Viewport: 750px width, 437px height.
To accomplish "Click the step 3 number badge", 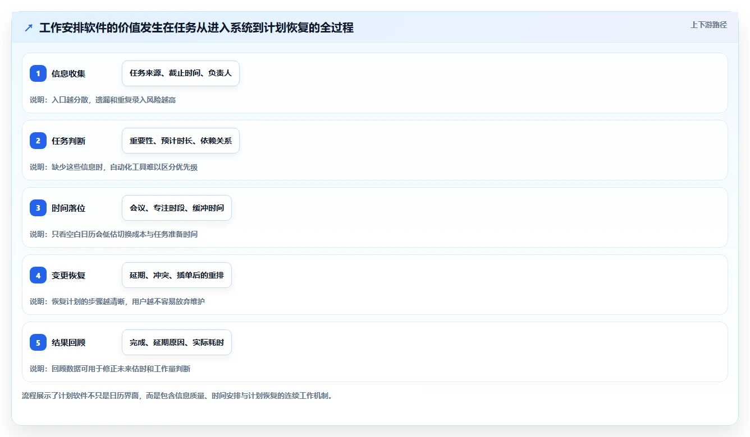I will coord(38,208).
